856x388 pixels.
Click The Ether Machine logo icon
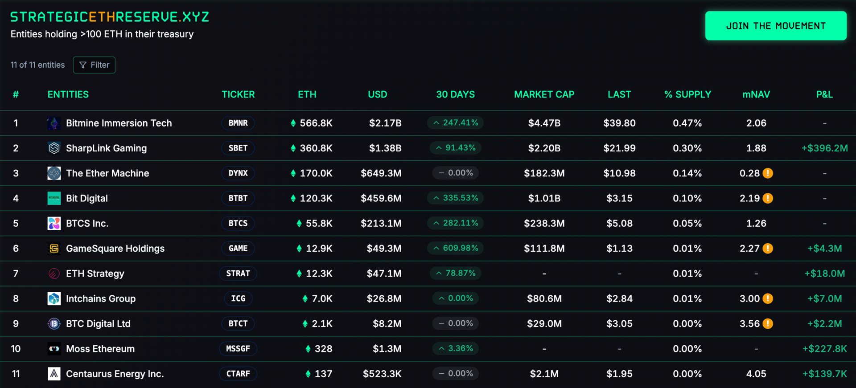54,173
